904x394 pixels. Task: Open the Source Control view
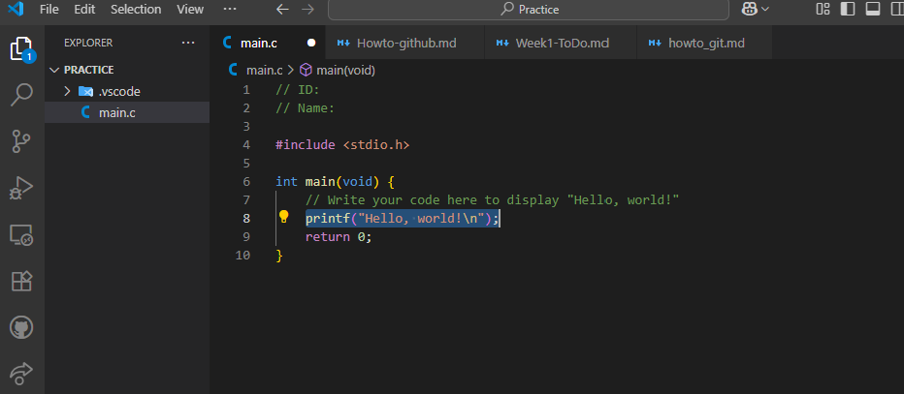[21, 141]
